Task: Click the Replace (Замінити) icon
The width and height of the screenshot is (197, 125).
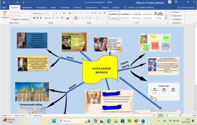Action: [172, 16]
